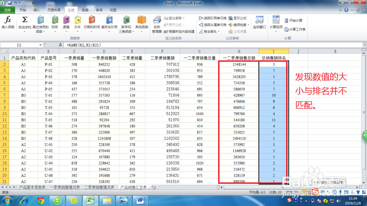367x206 pixels.
Task: Expand the Define Name dropdown arrow
Action: 184,18
